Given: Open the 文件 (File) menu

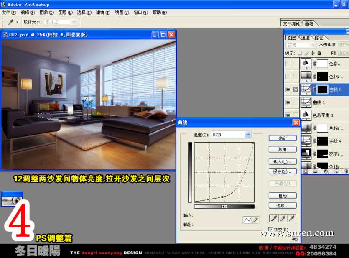Looking at the screenshot, I should point(9,13).
